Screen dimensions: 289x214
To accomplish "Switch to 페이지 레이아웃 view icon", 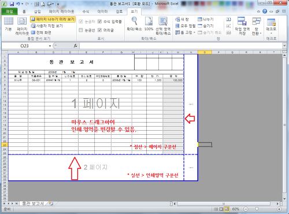I will (22, 25).
